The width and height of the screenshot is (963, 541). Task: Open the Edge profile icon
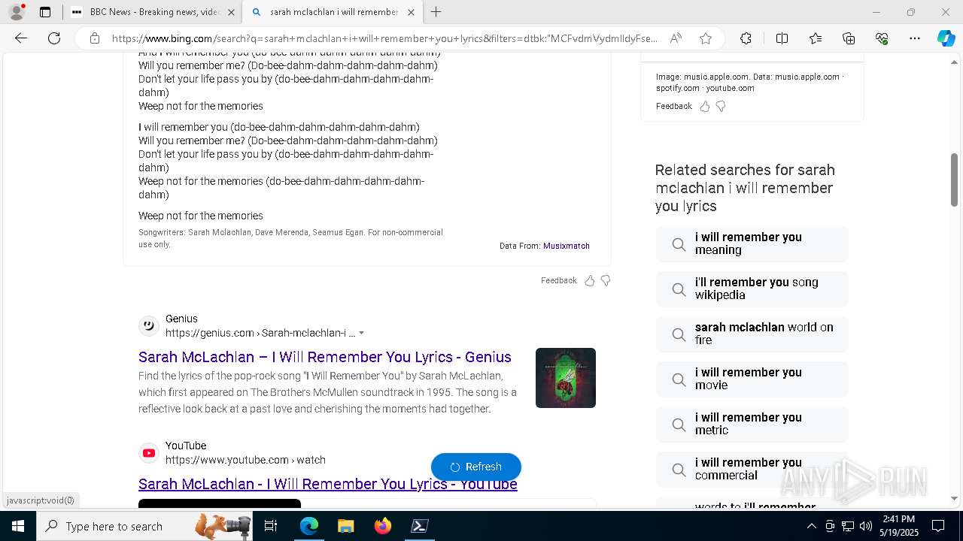click(x=17, y=12)
